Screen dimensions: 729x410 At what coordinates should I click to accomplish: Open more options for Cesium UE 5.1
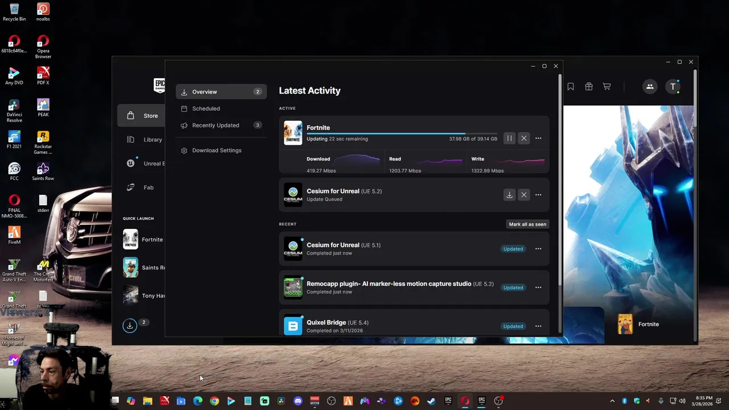tap(538, 249)
